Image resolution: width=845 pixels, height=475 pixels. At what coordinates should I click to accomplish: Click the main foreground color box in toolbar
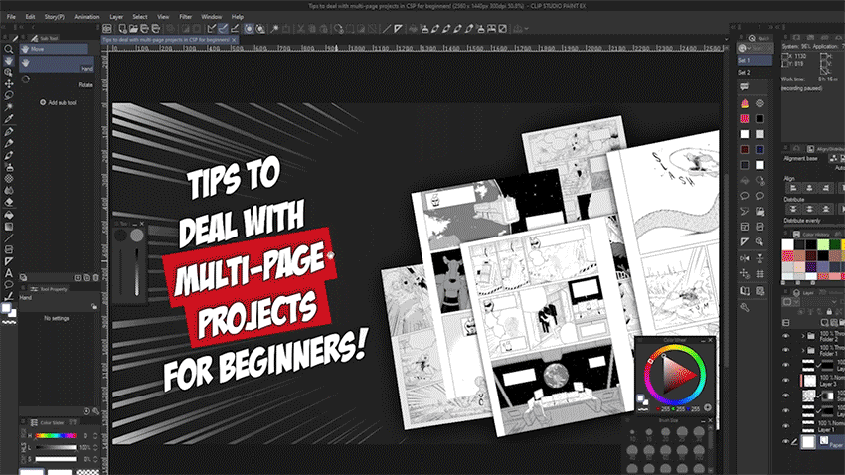tap(6, 309)
